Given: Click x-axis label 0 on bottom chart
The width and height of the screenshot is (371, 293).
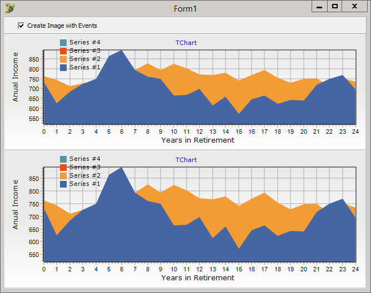Looking at the screenshot, I should 44,269.
